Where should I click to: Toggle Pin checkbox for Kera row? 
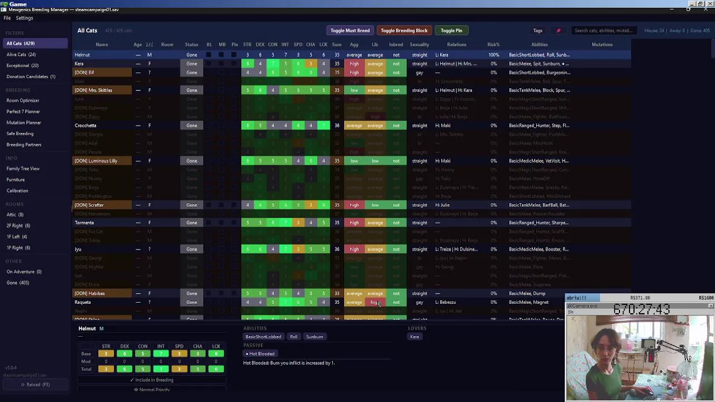click(234, 64)
